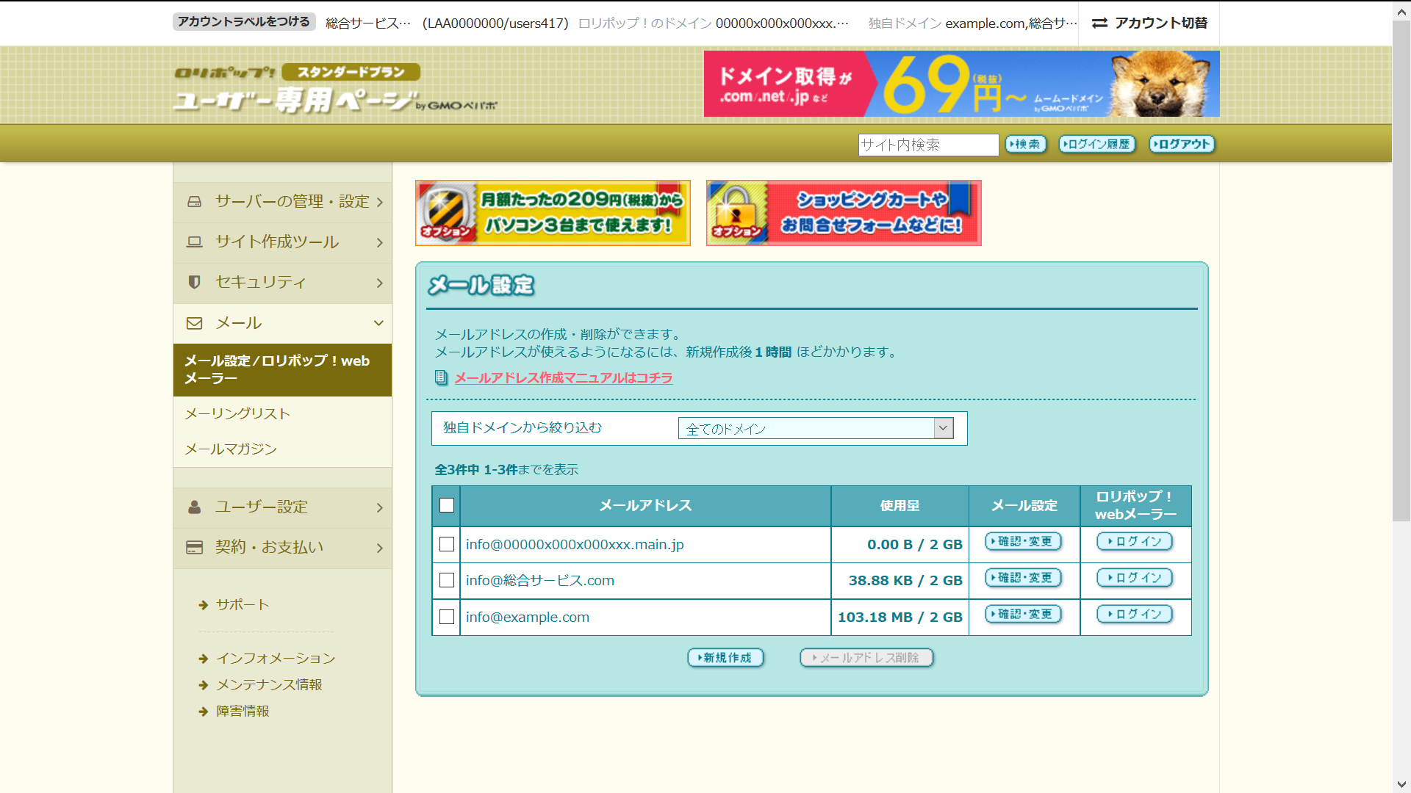The width and height of the screenshot is (1411, 793).
Task: Click the credit card icon for 契約・お支払い
Action: point(194,548)
